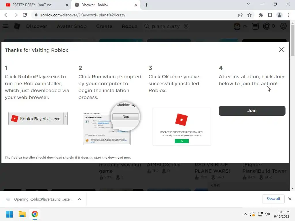Image resolution: width=295 pixels, height=221 pixels.
Task: Open the Robux balance icon
Action: [267, 26]
